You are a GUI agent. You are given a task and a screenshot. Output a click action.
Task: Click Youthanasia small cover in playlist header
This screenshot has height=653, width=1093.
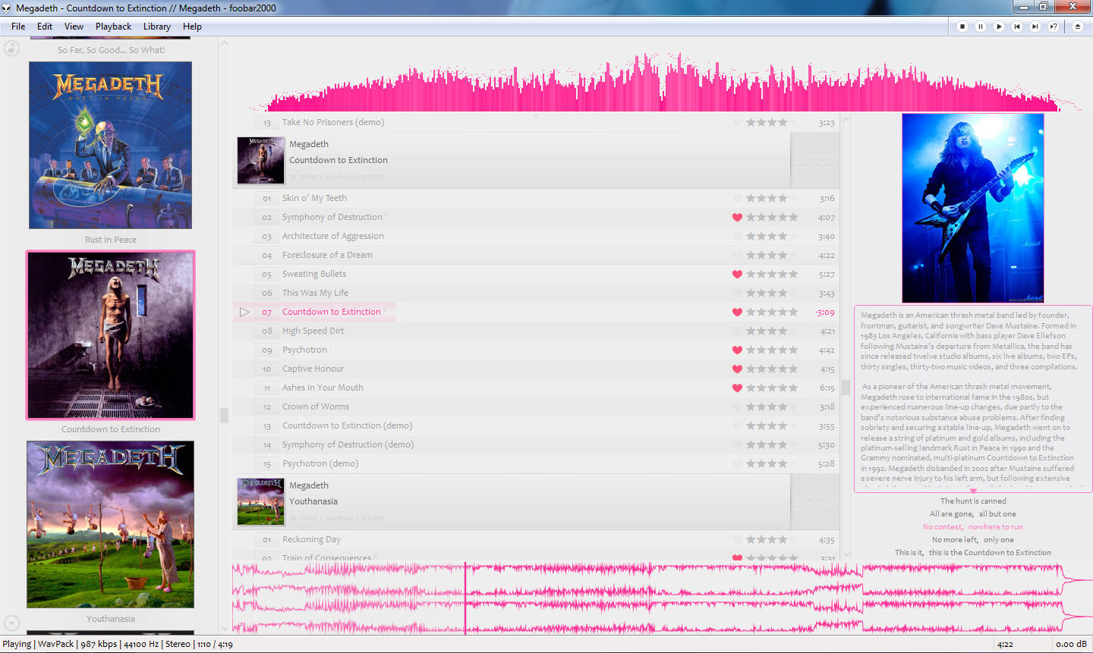click(260, 501)
